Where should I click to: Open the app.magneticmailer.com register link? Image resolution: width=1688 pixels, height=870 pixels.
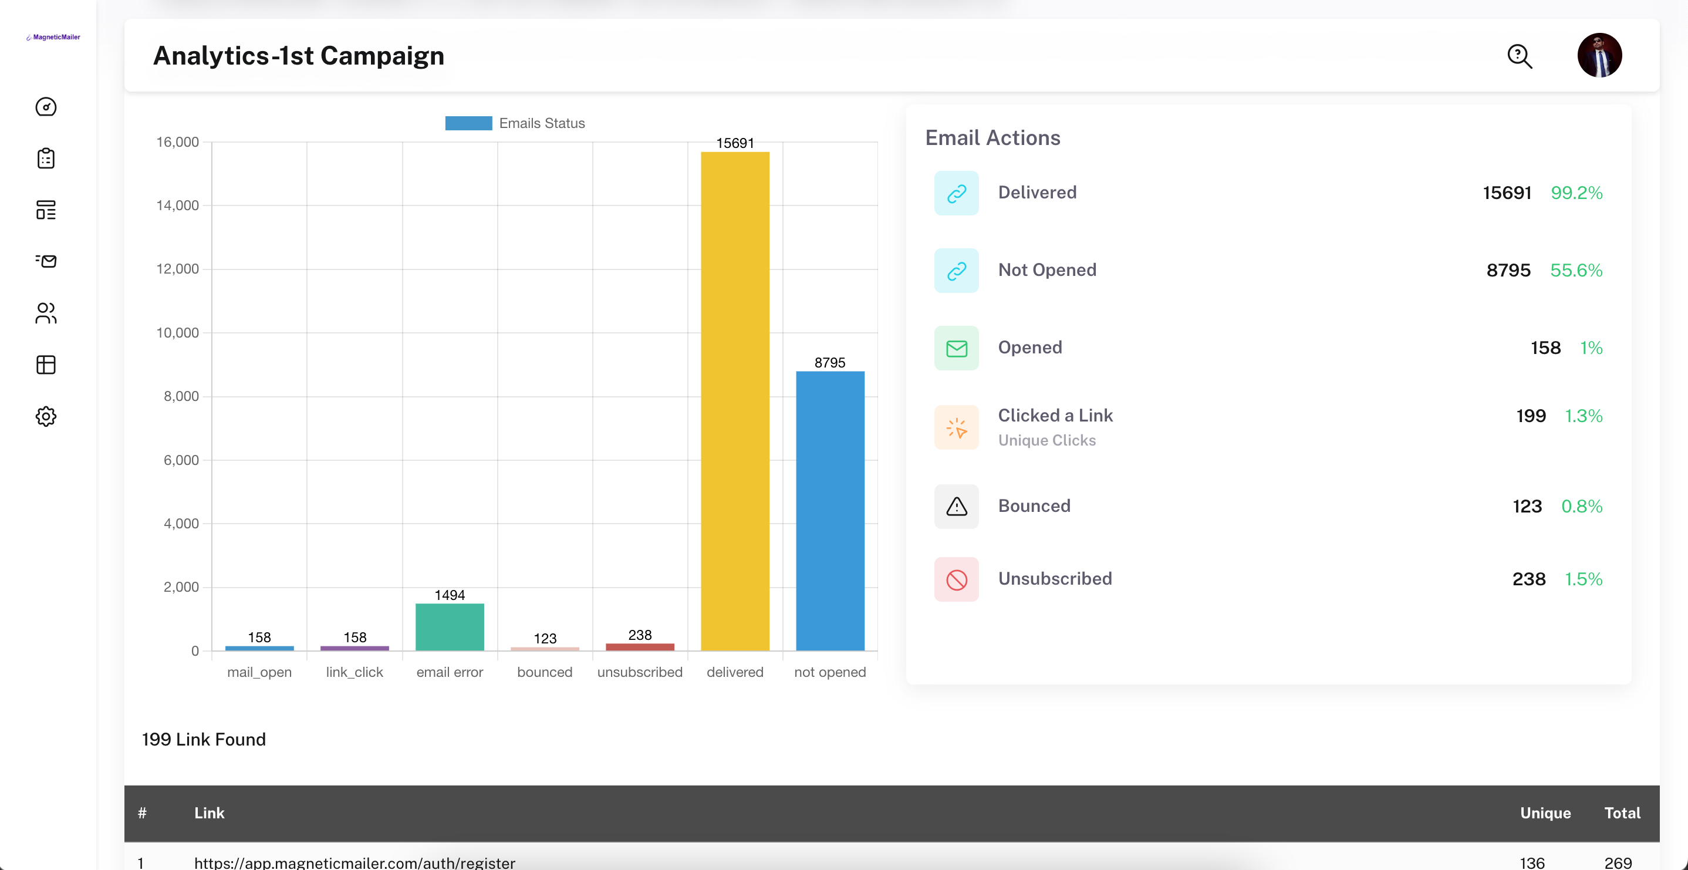click(355, 862)
